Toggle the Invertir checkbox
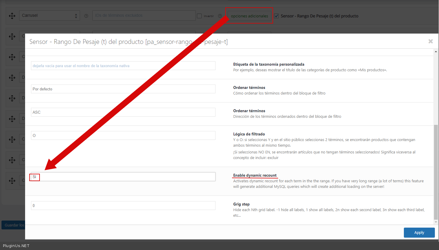This screenshot has height=250, width=439. [x=199, y=16]
